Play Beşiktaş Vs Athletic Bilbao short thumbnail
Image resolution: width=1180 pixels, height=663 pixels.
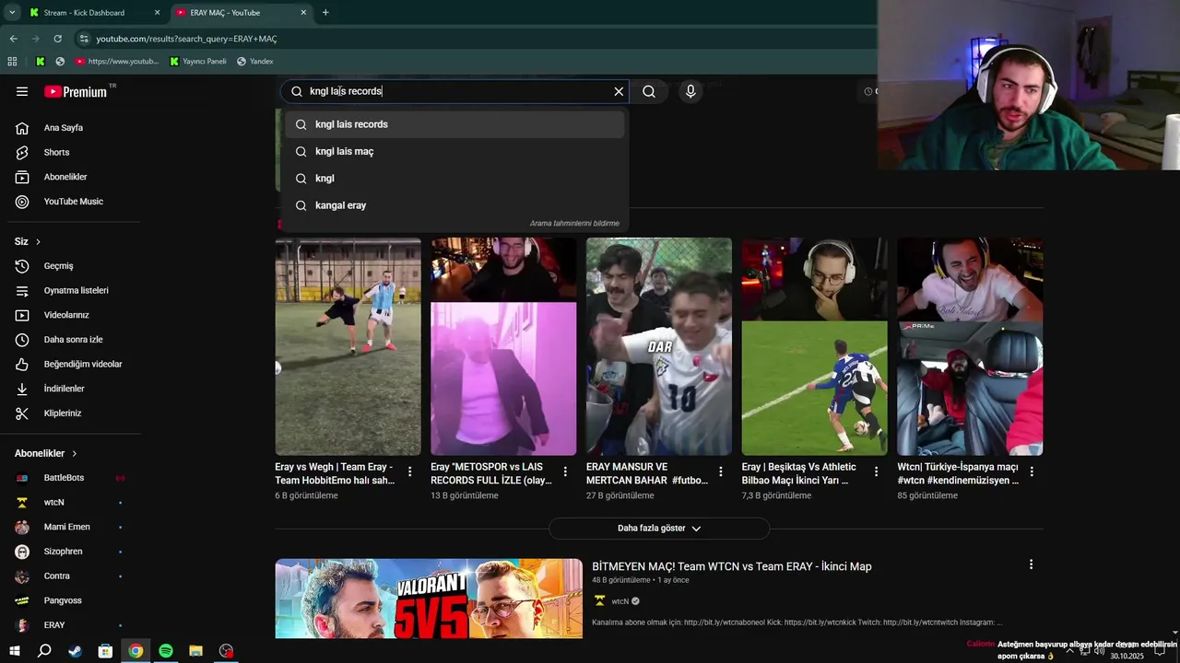pyautogui.click(x=815, y=346)
